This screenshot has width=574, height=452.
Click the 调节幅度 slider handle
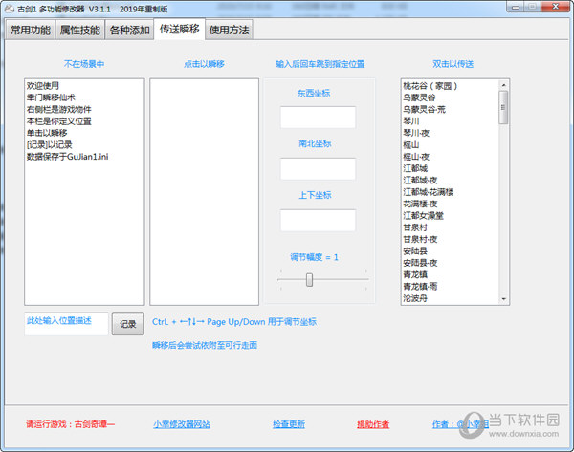[x=308, y=279]
